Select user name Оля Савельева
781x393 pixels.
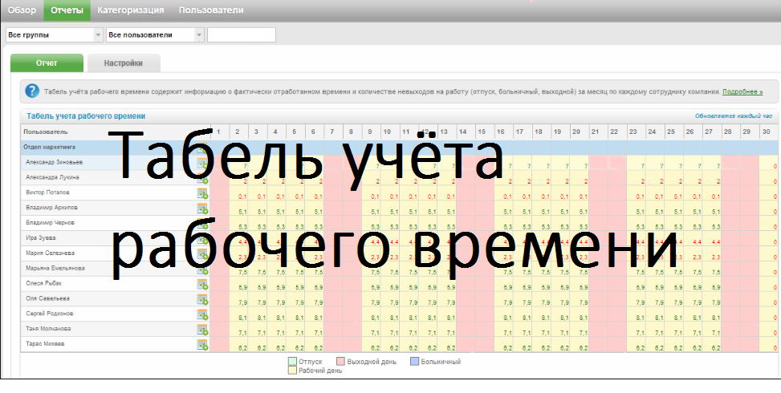click(47, 298)
